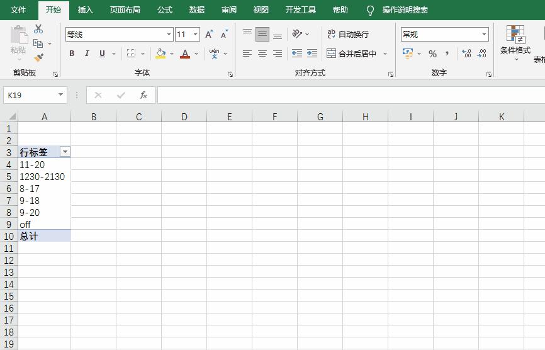Toggle Bold formatting
The width and height of the screenshot is (545, 350).
(x=72, y=54)
